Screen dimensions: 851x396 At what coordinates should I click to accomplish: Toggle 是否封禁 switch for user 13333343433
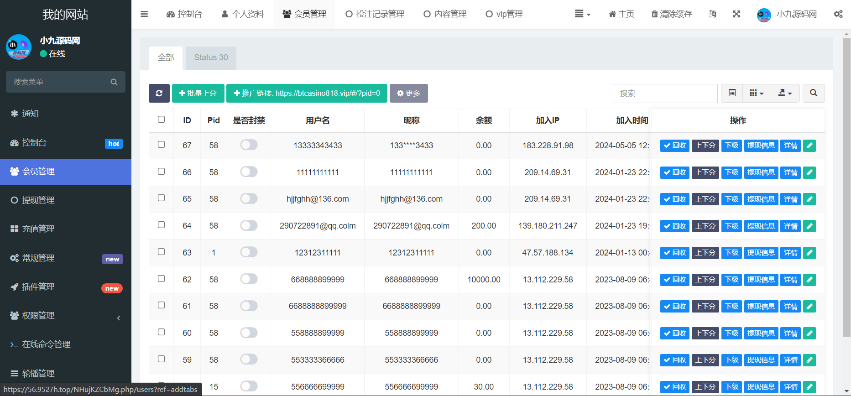(x=249, y=145)
